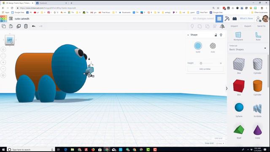Open the Other bookmarks folder

pyautogui.click(x=259, y=12)
